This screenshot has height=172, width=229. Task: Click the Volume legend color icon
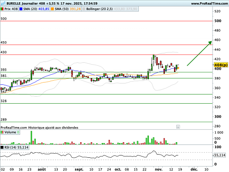coord(2,132)
